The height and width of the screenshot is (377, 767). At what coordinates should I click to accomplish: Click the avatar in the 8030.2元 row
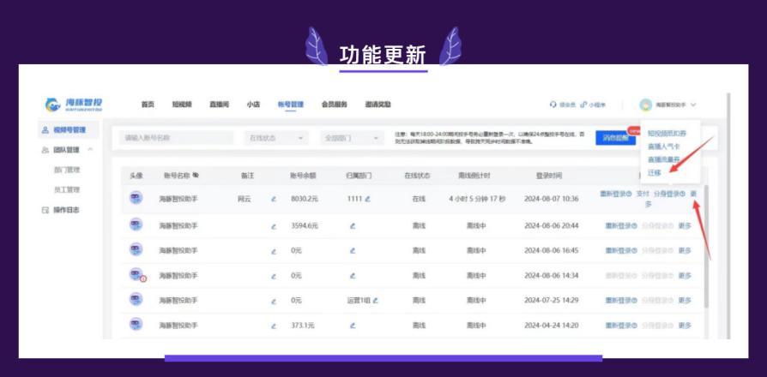(x=136, y=198)
